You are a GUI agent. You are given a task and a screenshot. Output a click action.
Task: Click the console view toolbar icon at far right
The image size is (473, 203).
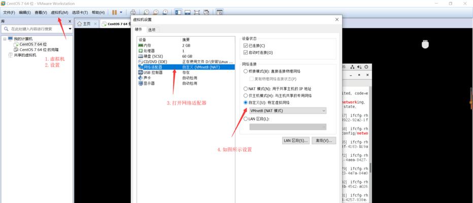coord(220,12)
